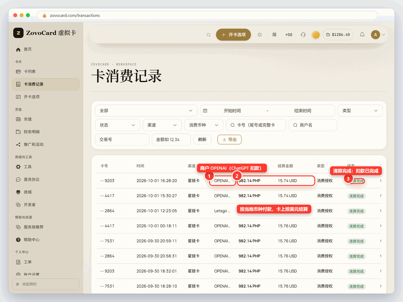Open 开卡选项 sidebar item
This screenshot has width=403, height=302.
tap(46, 97)
